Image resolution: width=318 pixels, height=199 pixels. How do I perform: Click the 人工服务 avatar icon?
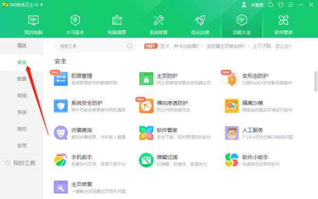(232, 133)
